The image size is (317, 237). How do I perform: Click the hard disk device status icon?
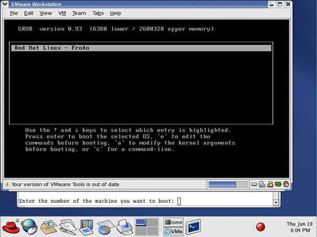click(254, 184)
